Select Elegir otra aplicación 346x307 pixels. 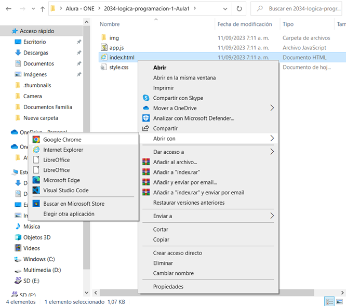pyautogui.click(x=69, y=214)
